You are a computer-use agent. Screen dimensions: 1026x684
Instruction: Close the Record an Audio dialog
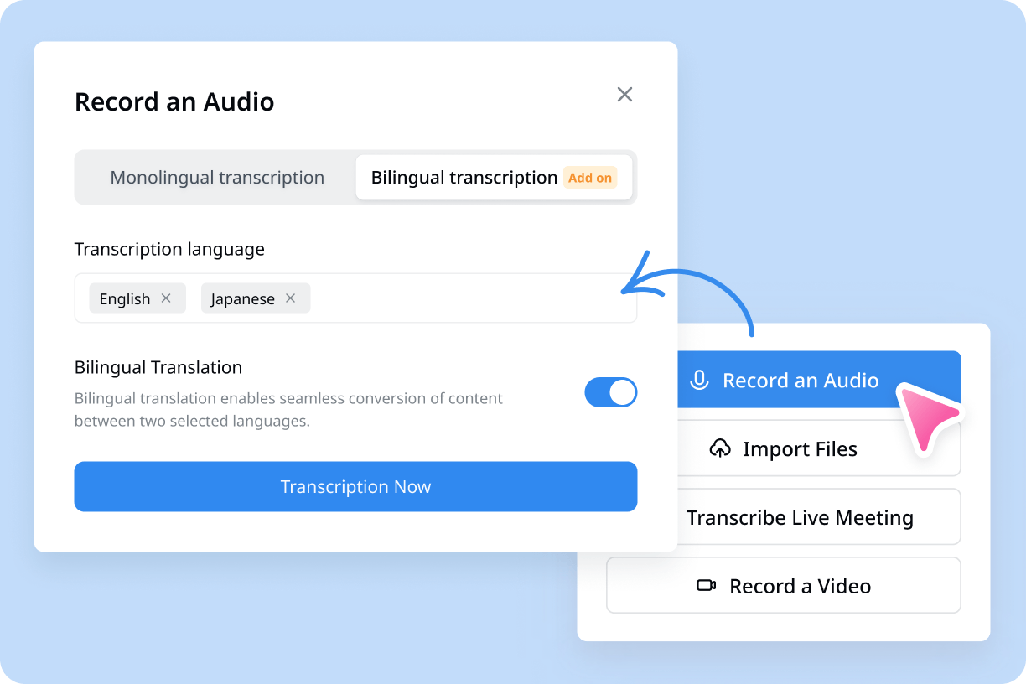click(x=624, y=95)
